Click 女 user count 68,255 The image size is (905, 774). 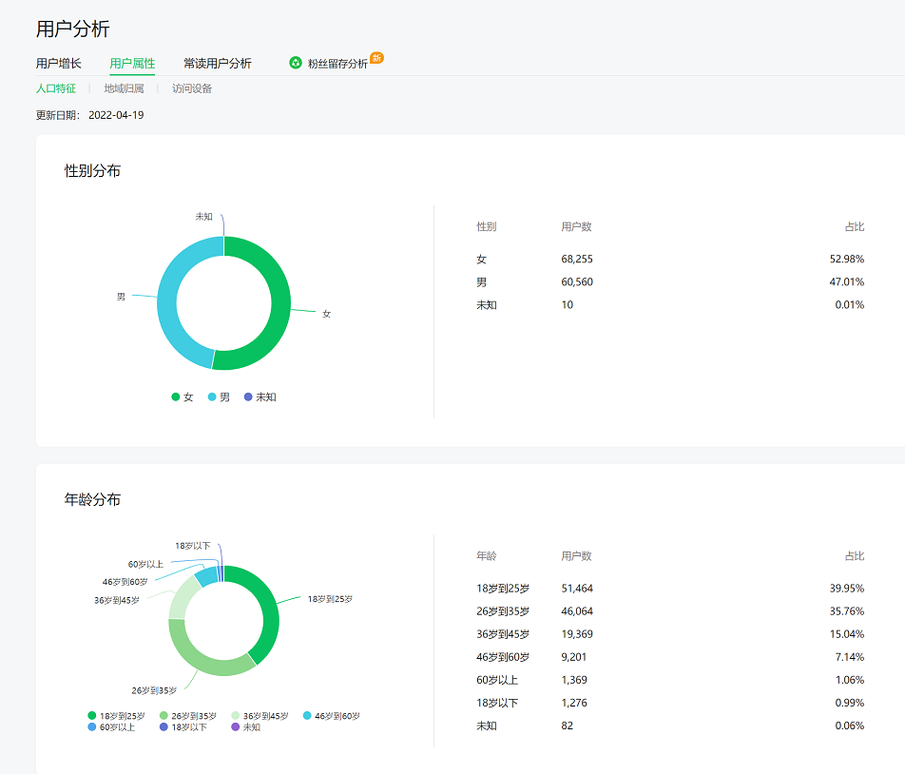tap(577, 260)
